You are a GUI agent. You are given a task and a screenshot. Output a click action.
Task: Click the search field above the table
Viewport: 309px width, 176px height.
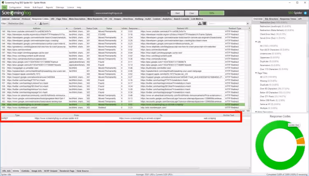click(x=227, y=24)
